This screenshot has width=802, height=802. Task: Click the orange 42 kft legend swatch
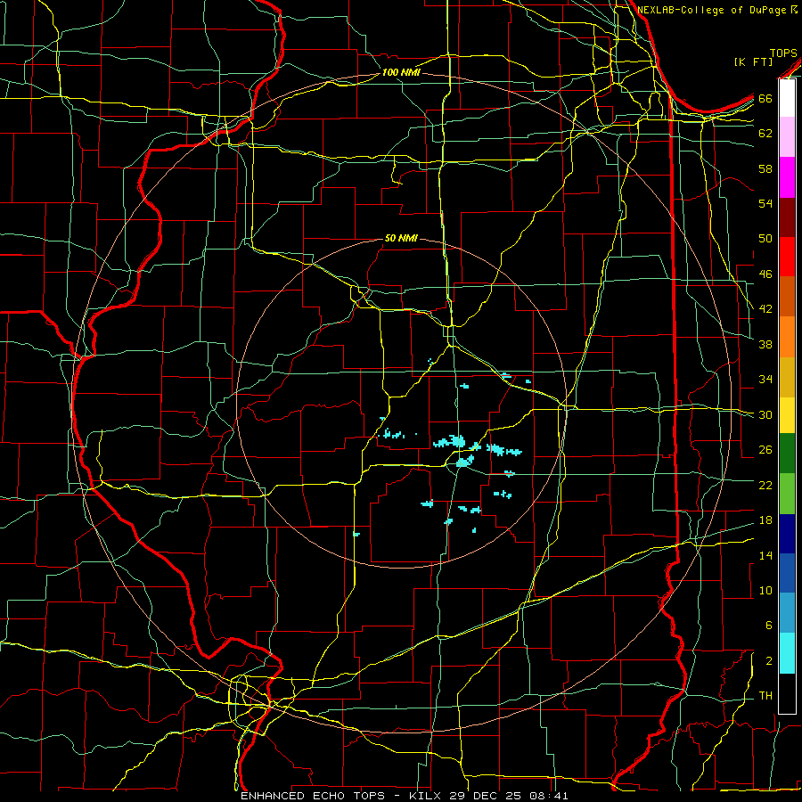[787, 337]
